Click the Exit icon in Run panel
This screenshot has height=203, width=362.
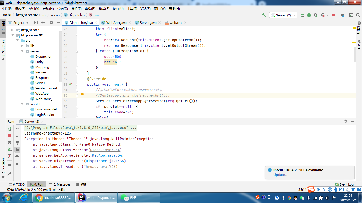pos(10,156)
